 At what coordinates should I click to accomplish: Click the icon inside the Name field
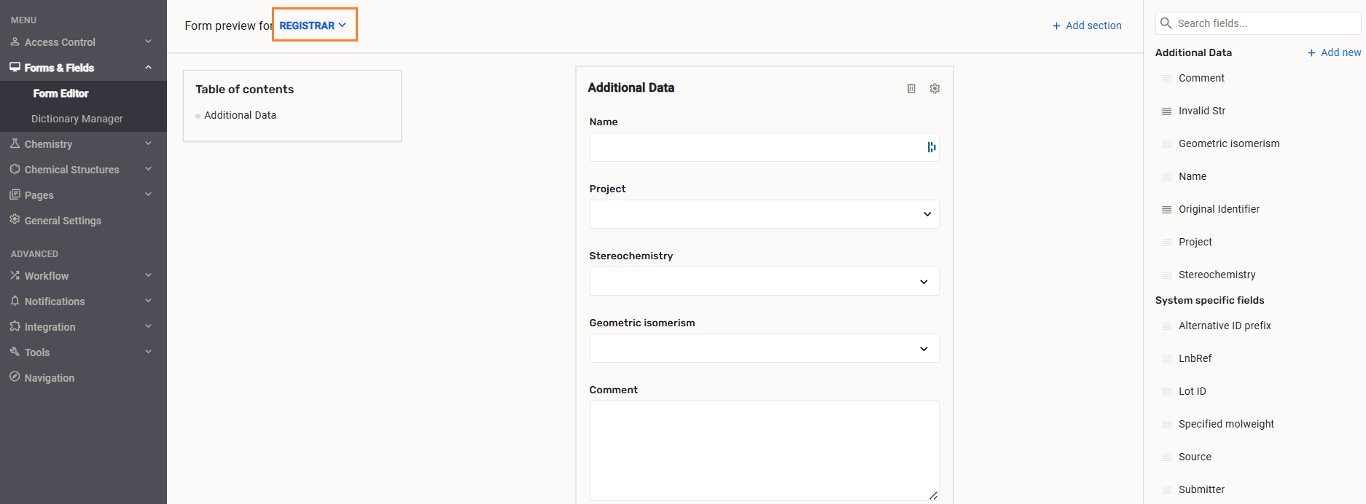click(x=931, y=147)
